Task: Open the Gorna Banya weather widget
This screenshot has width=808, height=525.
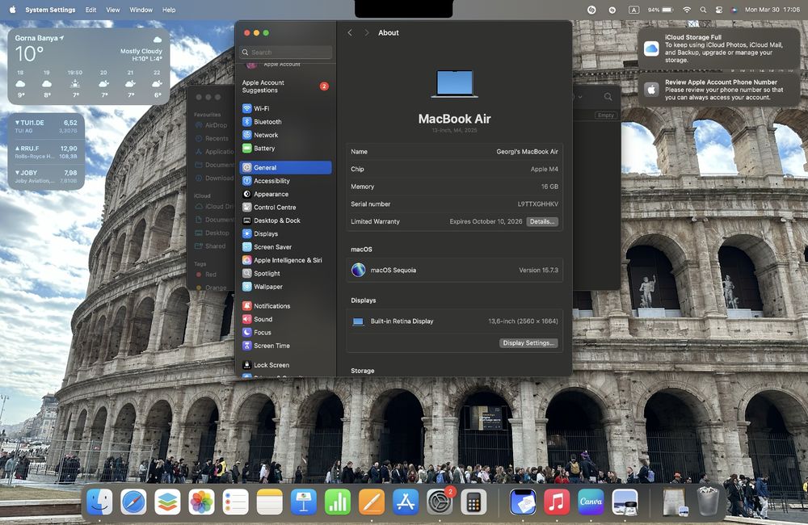Action: point(89,66)
